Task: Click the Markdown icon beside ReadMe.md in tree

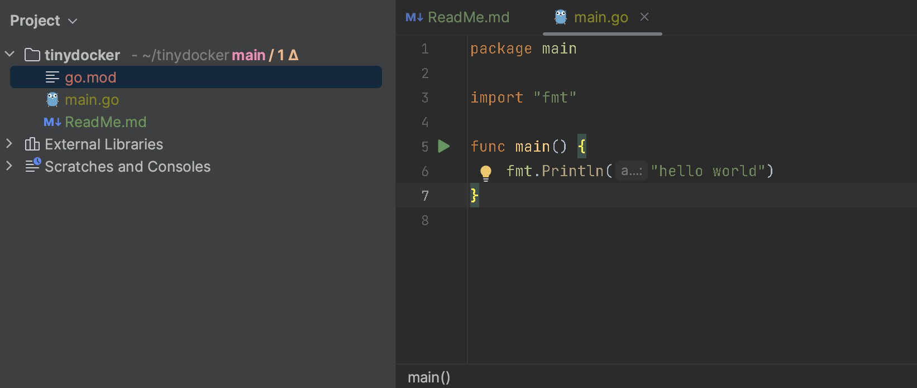Action: tap(52, 122)
